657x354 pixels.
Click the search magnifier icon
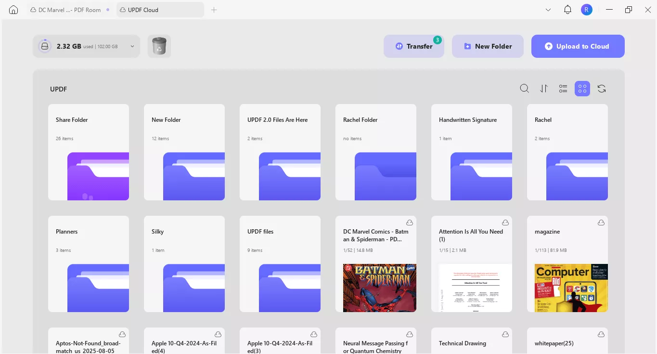point(524,89)
